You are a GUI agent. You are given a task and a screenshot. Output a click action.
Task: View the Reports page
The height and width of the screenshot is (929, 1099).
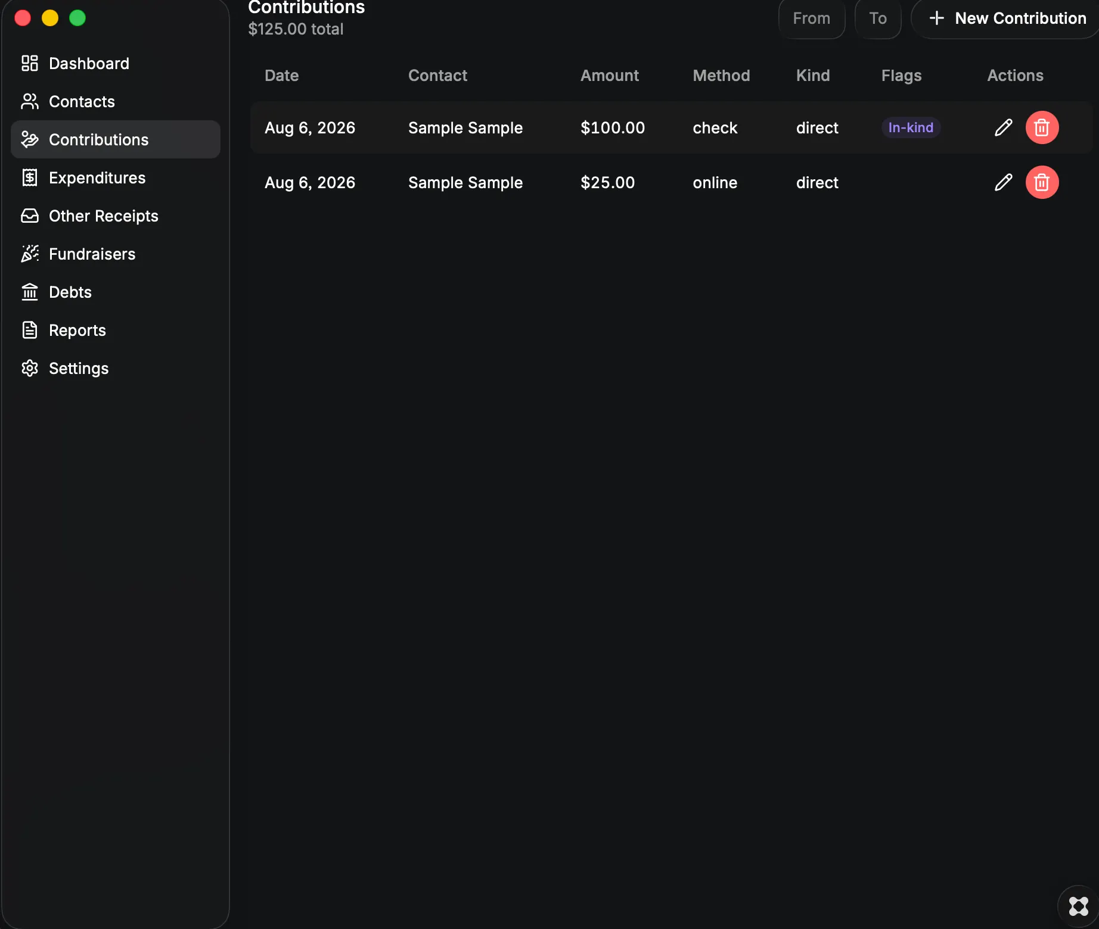tap(116, 330)
